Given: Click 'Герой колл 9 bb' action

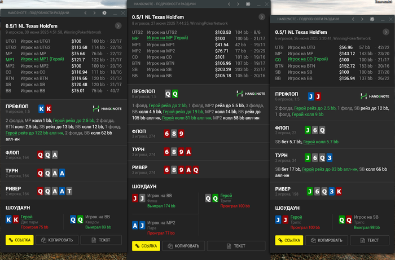Looking at the screenshot, I should pos(308,114).
